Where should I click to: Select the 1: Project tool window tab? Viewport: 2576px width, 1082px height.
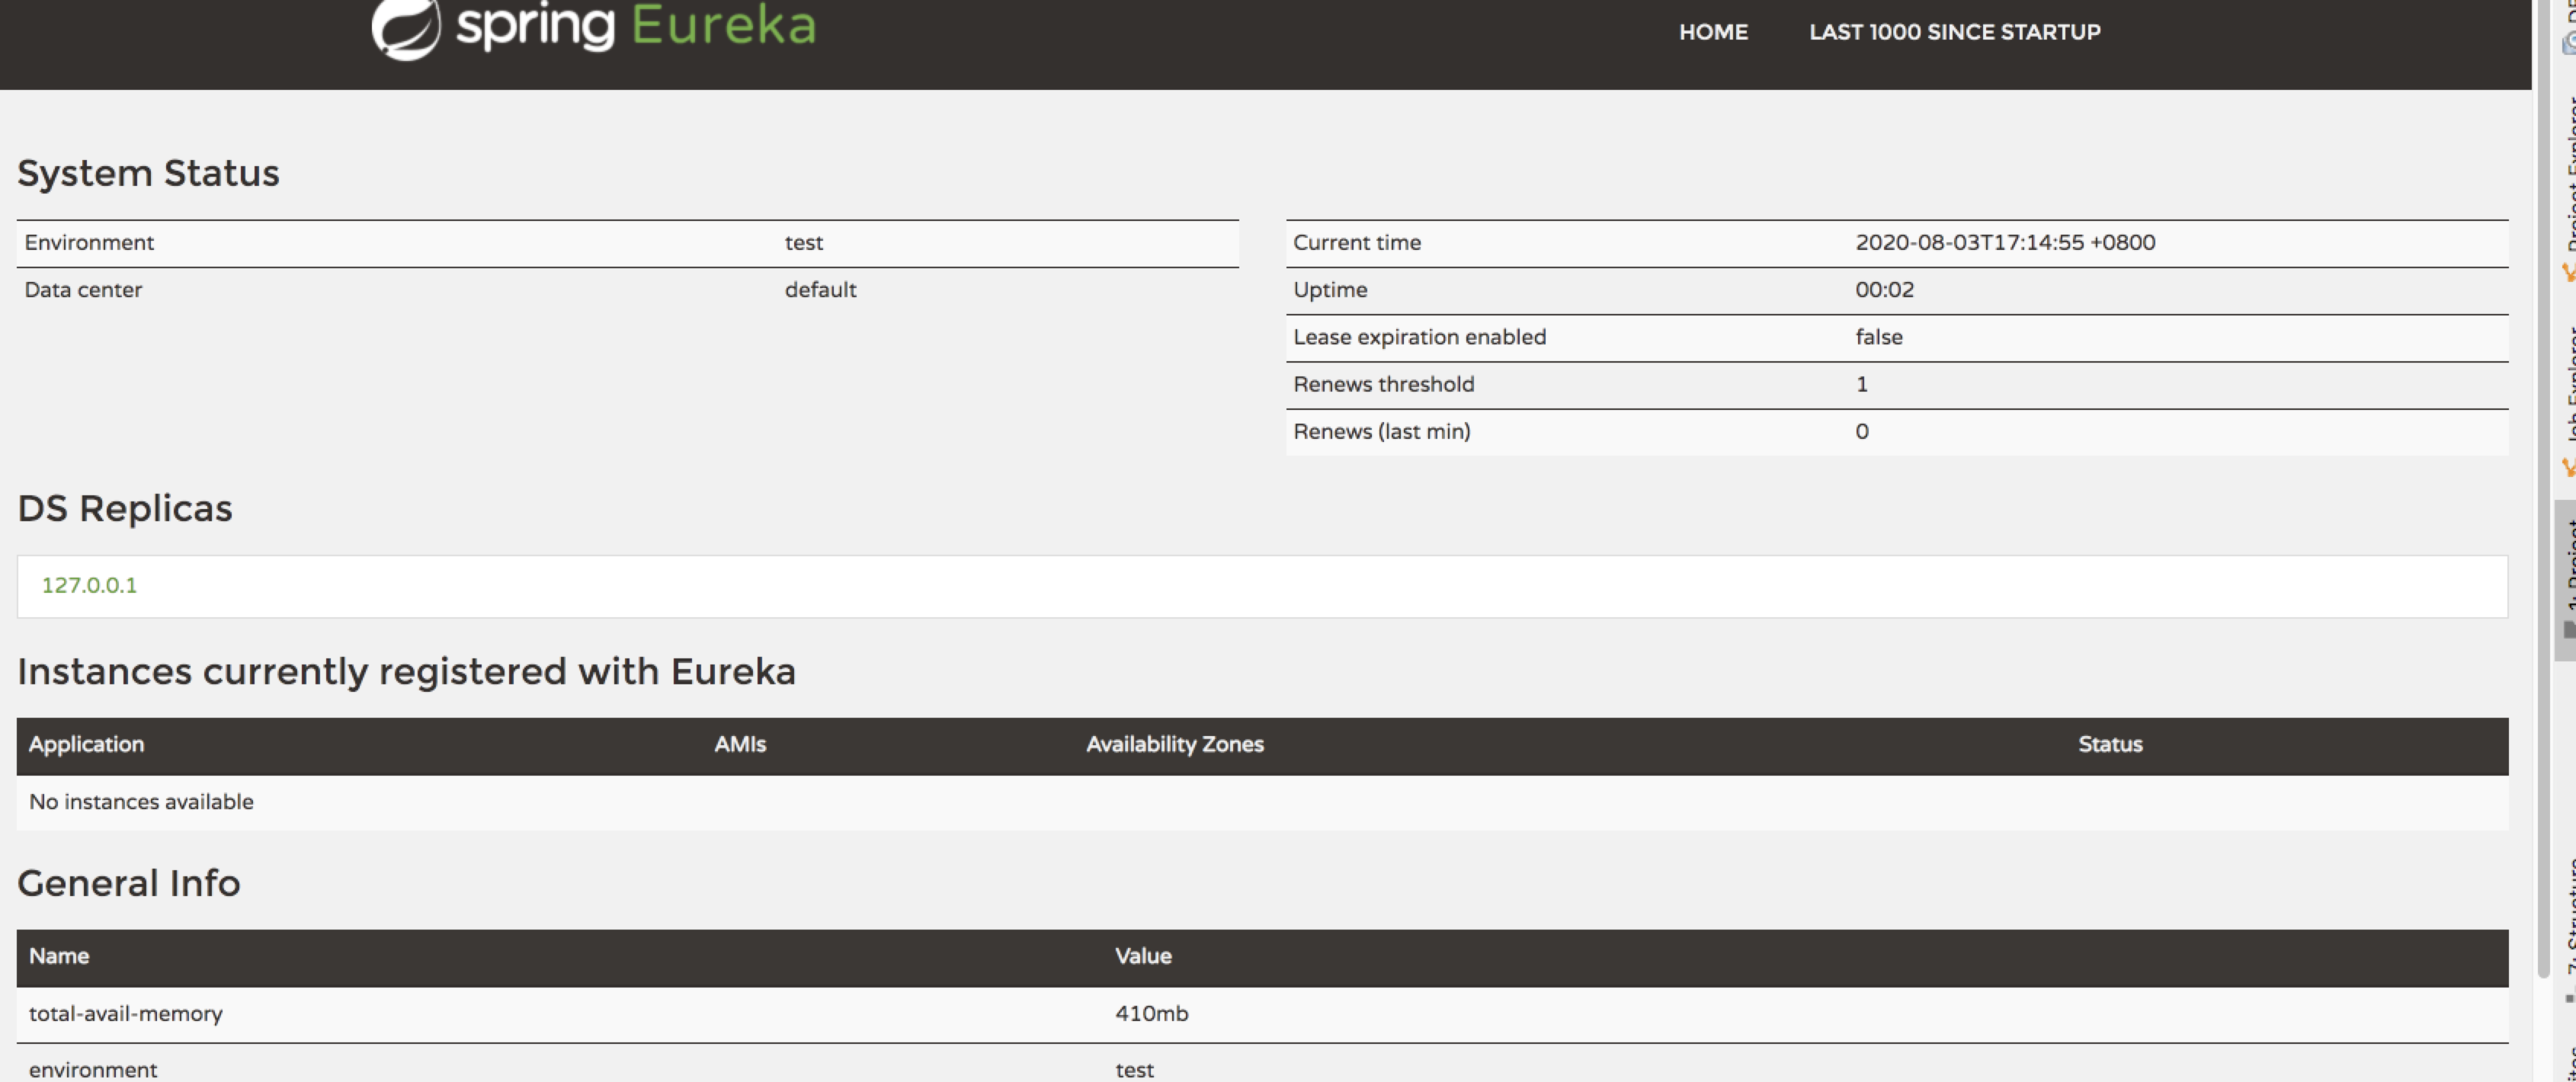pos(2570,565)
